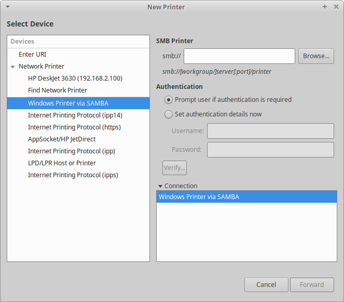Select Internet Printing Protocol (https)

tap(74, 127)
